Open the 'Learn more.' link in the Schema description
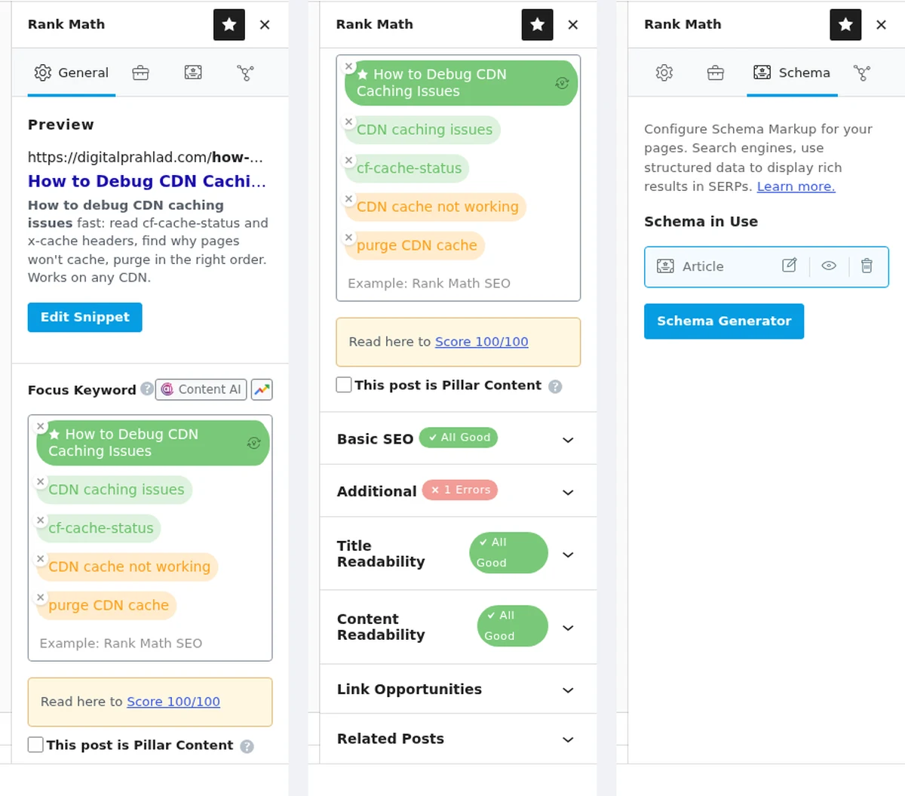The image size is (905, 796). pyautogui.click(x=796, y=186)
